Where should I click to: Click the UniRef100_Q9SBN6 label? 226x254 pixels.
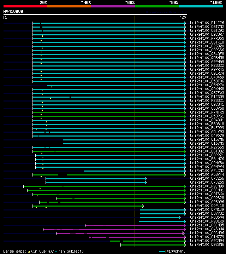(x=207, y=244)
